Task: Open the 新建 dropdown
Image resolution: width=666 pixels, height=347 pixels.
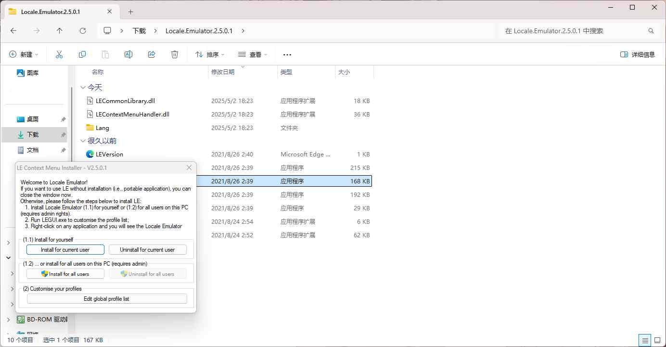Action: click(x=24, y=54)
